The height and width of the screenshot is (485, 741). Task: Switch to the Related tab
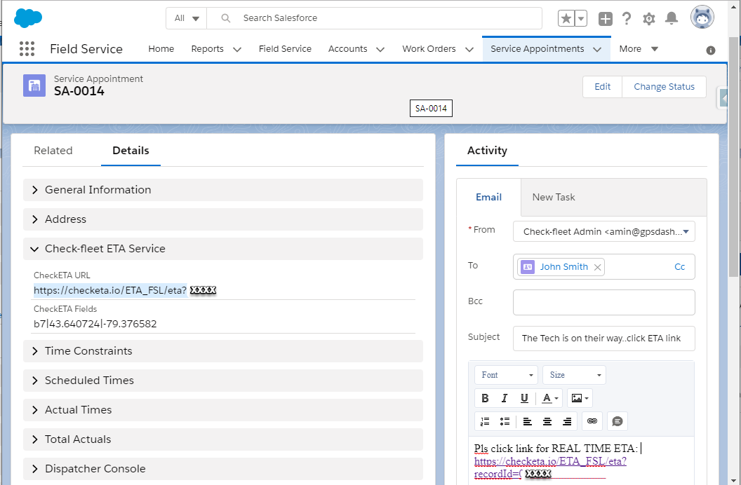(53, 150)
